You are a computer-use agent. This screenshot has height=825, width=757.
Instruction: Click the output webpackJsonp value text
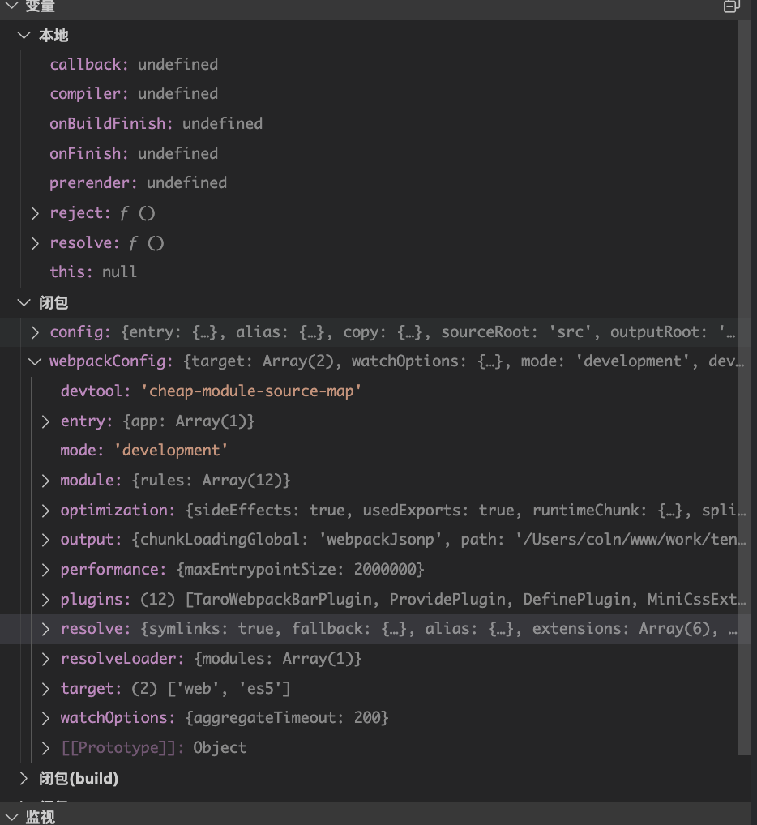[x=380, y=540]
